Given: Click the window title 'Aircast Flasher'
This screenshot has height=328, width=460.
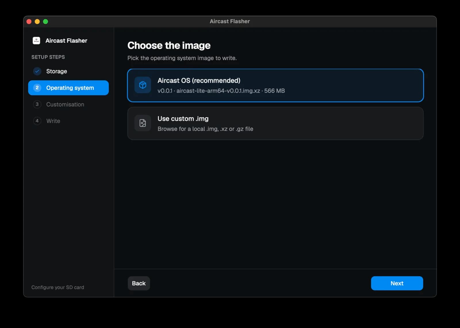Looking at the screenshot, I should (230, 21).
